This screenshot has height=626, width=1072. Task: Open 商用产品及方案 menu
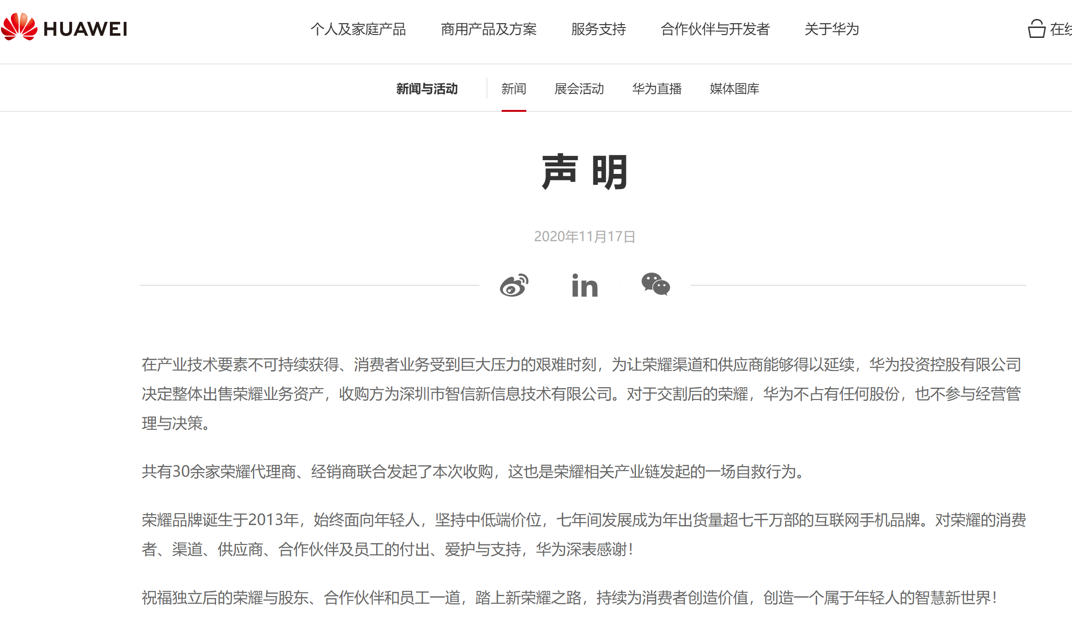click(x=488, y=29)
